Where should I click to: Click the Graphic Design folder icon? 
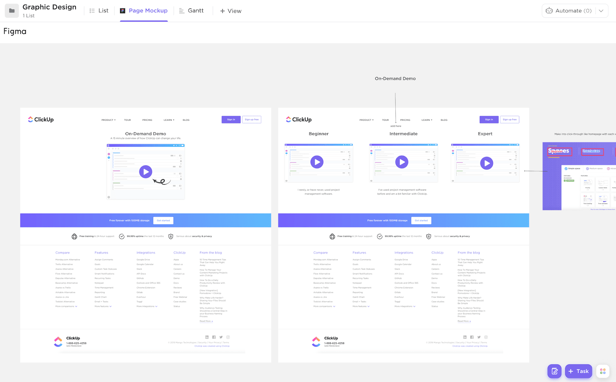12,11
